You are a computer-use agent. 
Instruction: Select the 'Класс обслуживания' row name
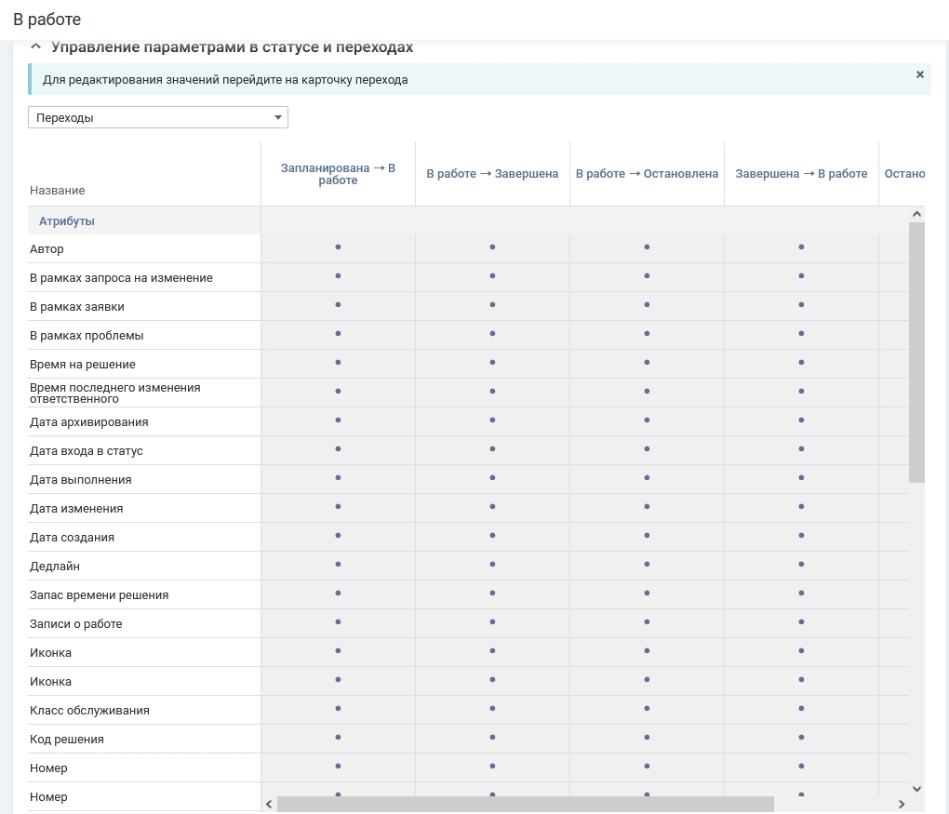89,711
